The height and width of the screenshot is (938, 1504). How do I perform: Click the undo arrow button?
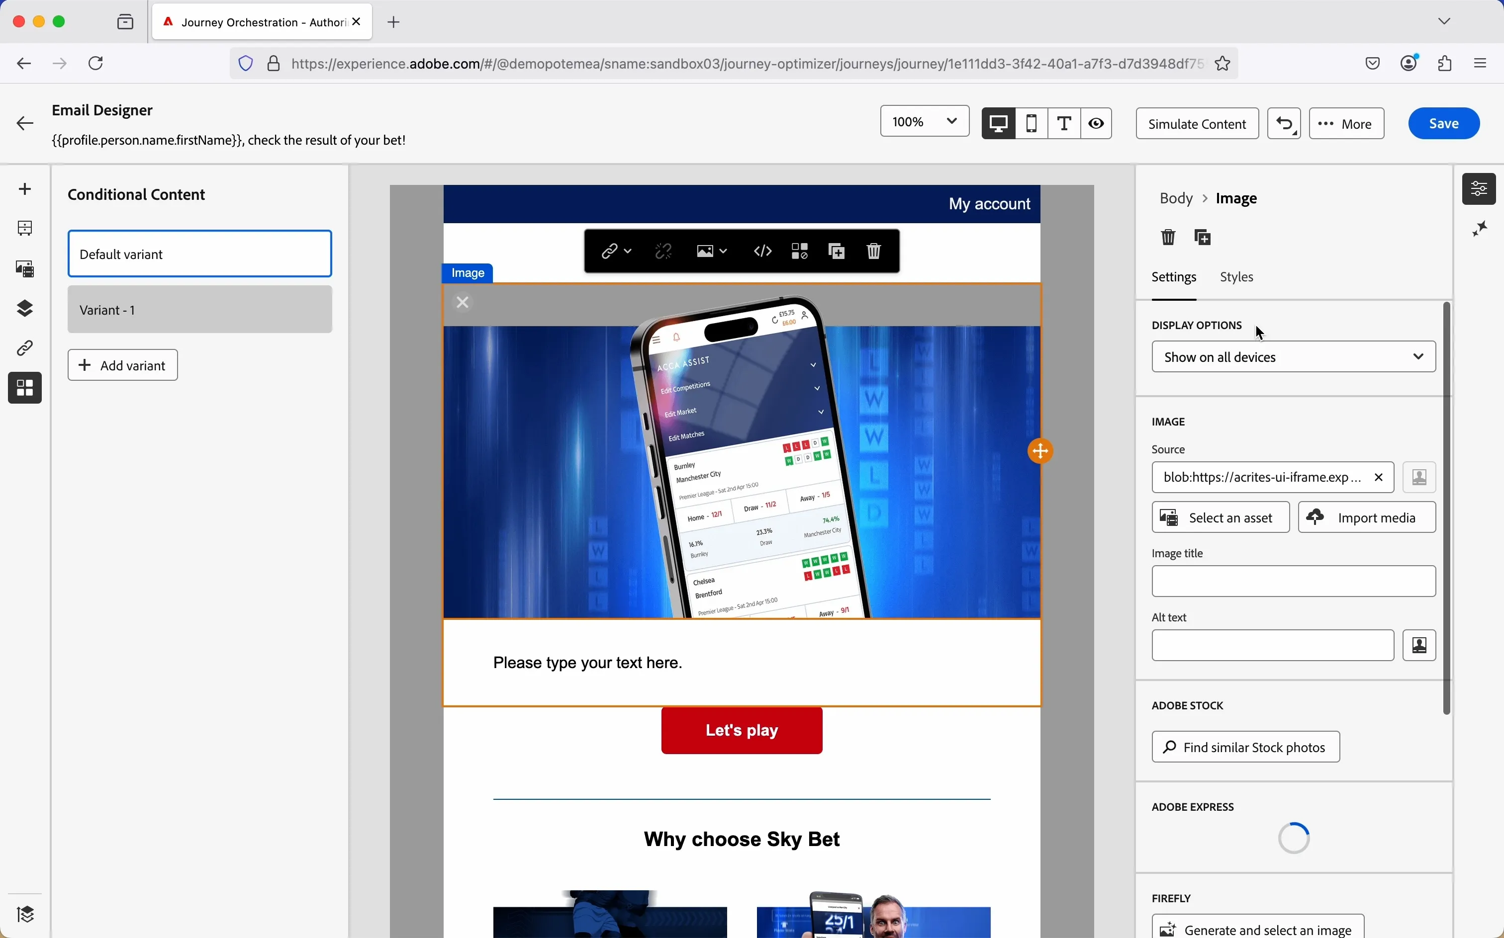[x=1284, y=123]
